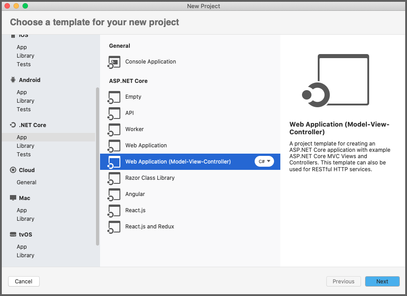Click the Cancel button

23,281
